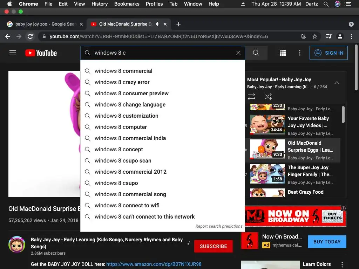
Task: Open the Apple menu
Action: pyautogui.click(x=9, y=4)
